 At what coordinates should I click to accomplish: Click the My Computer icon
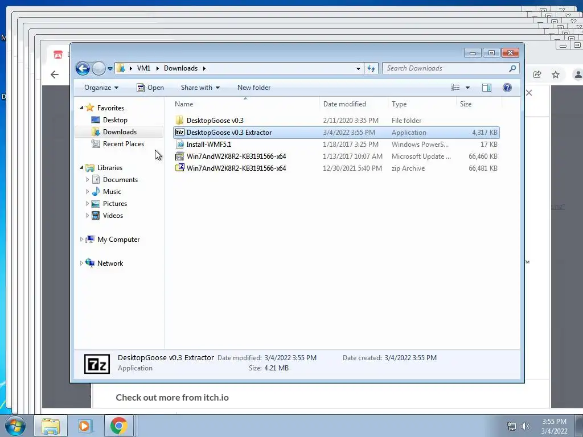coord(89,240)
